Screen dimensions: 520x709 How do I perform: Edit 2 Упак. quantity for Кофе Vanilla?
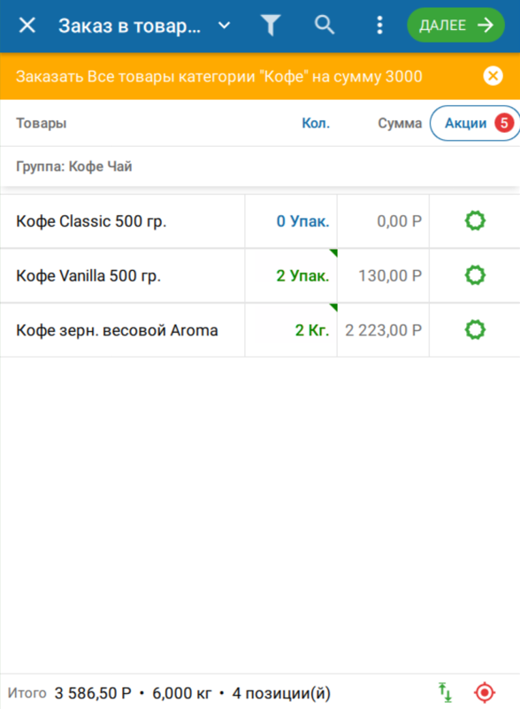pos(292,275)
